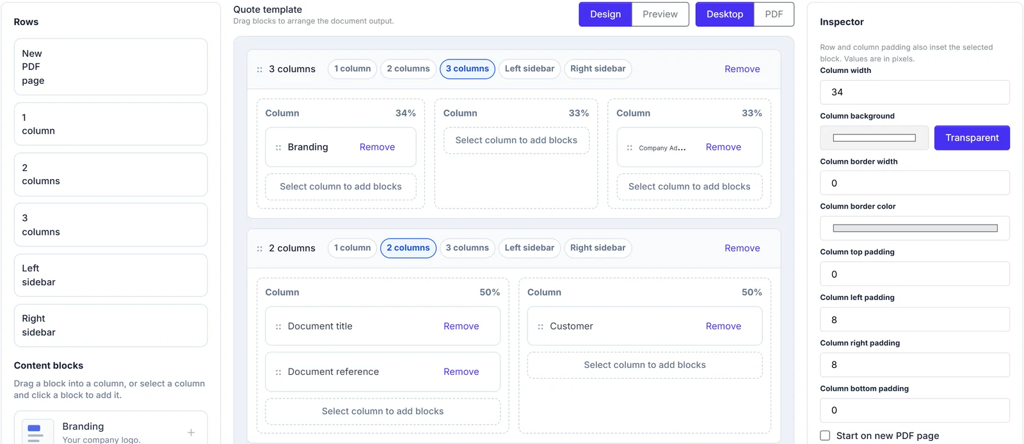The height and width of the screenshot is (444, 1024).
Task: Select the PDF view
Action: click(x=774, y=14)
